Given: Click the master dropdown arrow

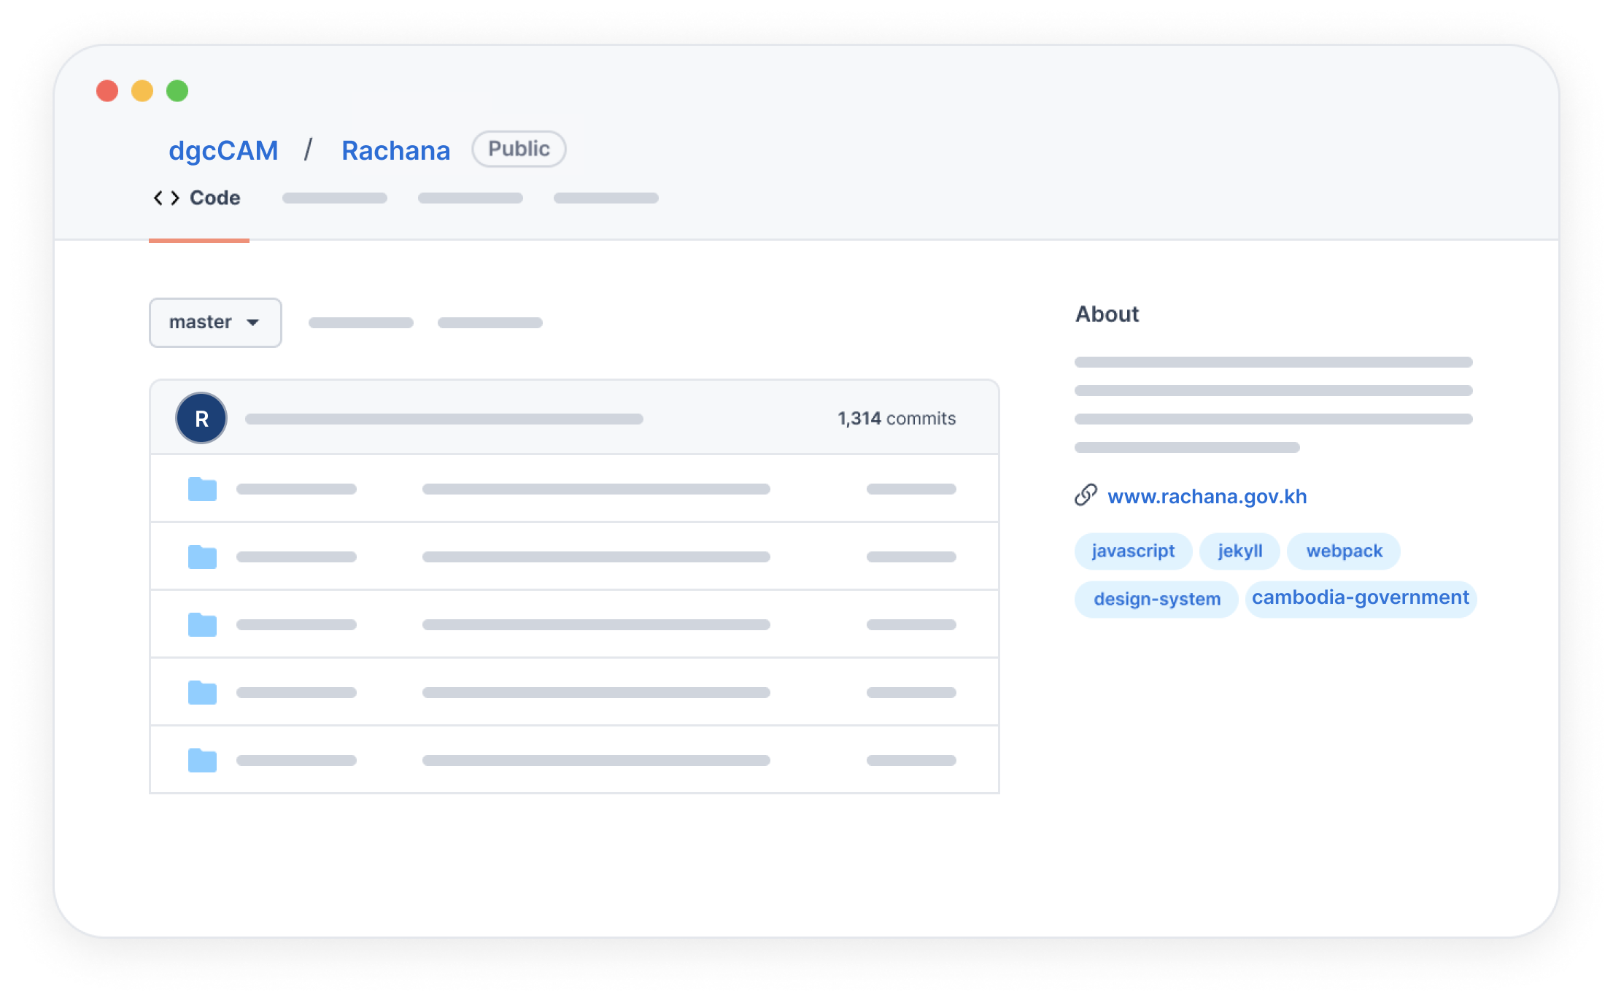Looking at the screenshot, I should coord(252,322).
